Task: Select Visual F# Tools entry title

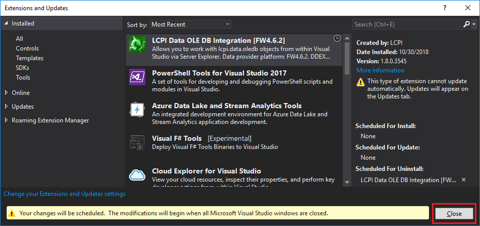Action: tap(176, 138)
